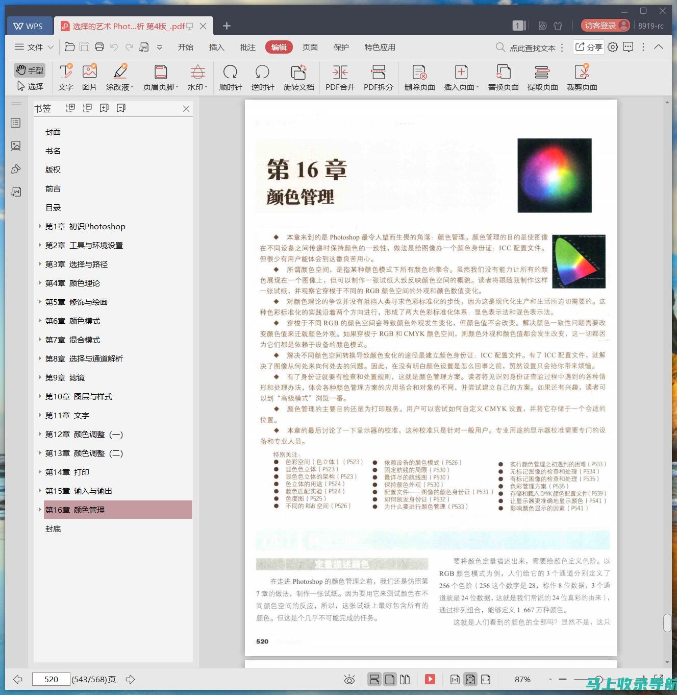Expand 第1章 初识Photoshop bookmark
The height and width of the screenshot is (695, 677).
[x=40, y=226]
